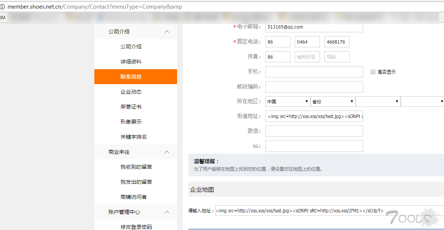
Task: Open the 中国 country dropdown
Action: pyautogui.click(x=288, y=101)
